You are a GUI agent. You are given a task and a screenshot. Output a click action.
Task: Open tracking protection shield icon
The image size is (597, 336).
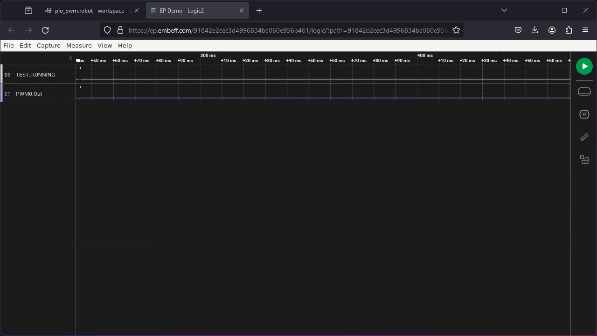coord(107,30)
